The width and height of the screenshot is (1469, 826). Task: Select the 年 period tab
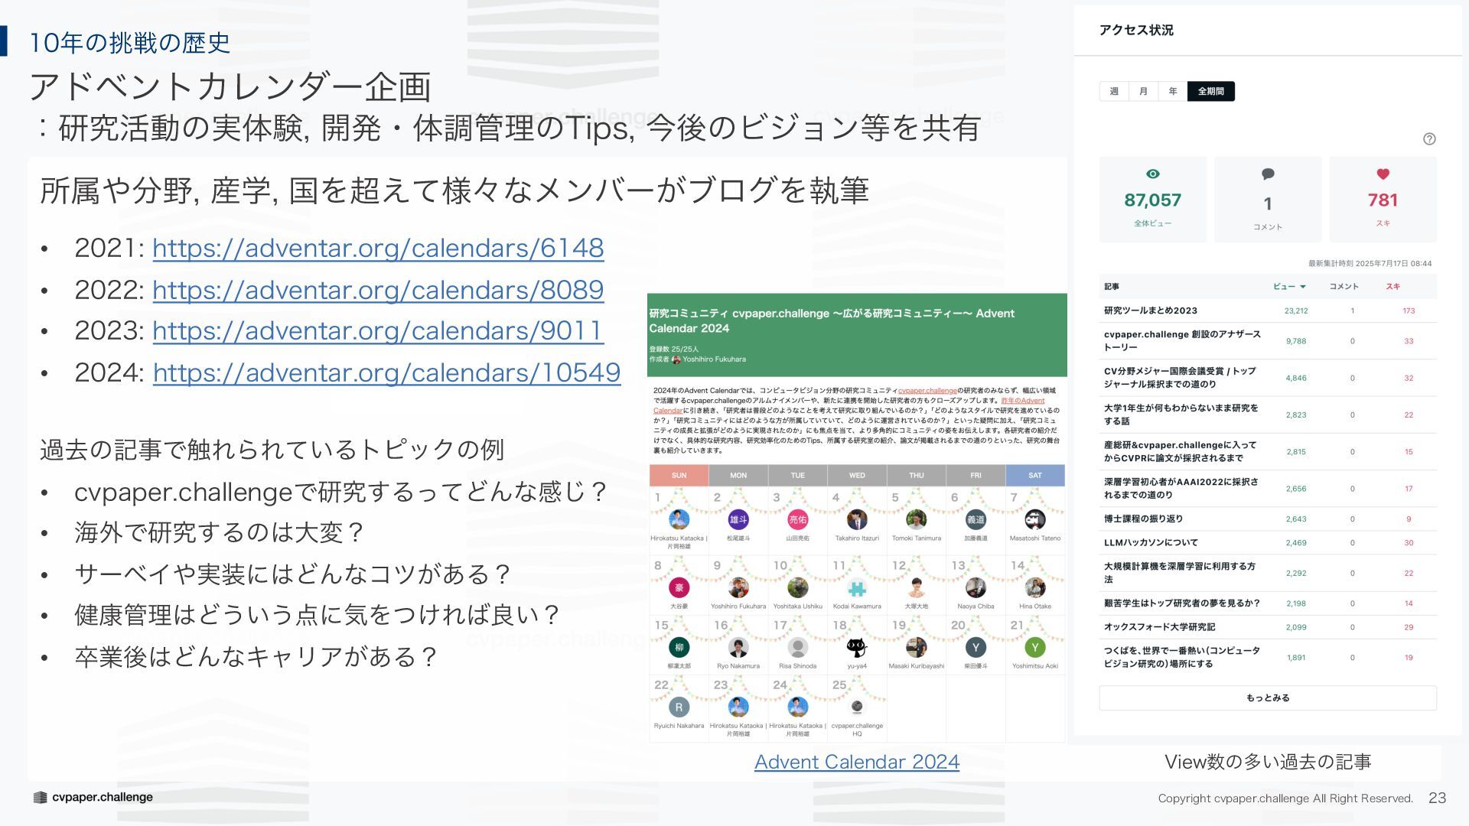[1172, 91]
